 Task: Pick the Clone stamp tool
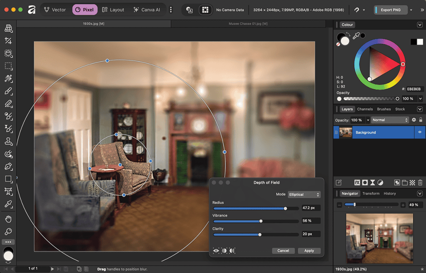[8, 141]
